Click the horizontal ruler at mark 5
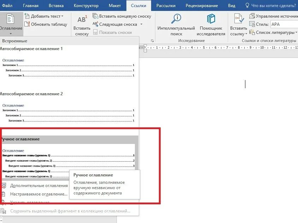 coord(203,48)
